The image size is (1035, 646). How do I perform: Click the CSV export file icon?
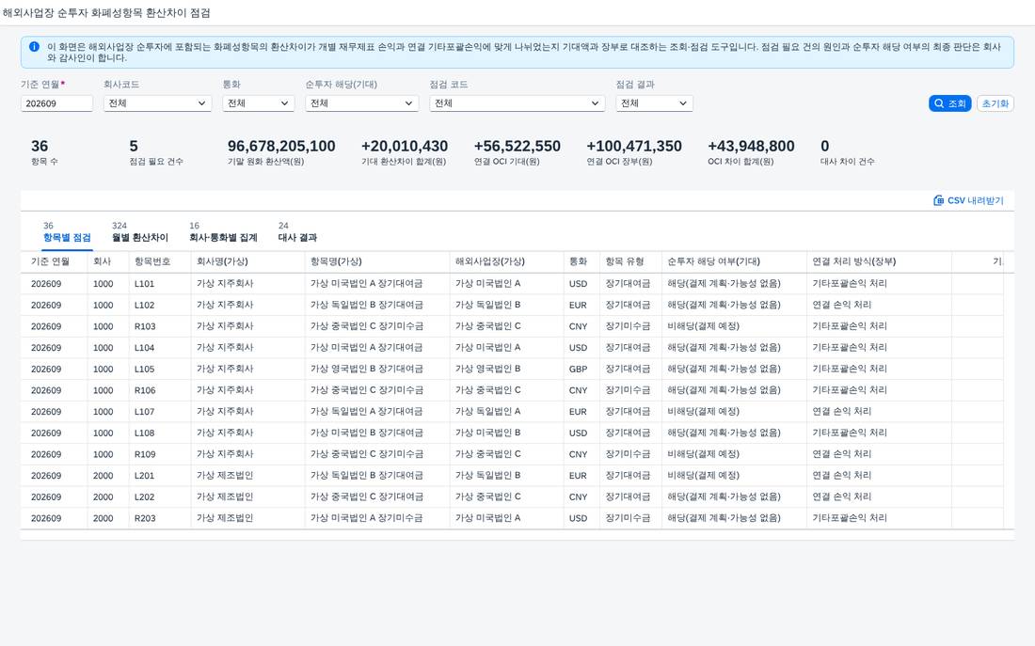(x=938, y=200)
